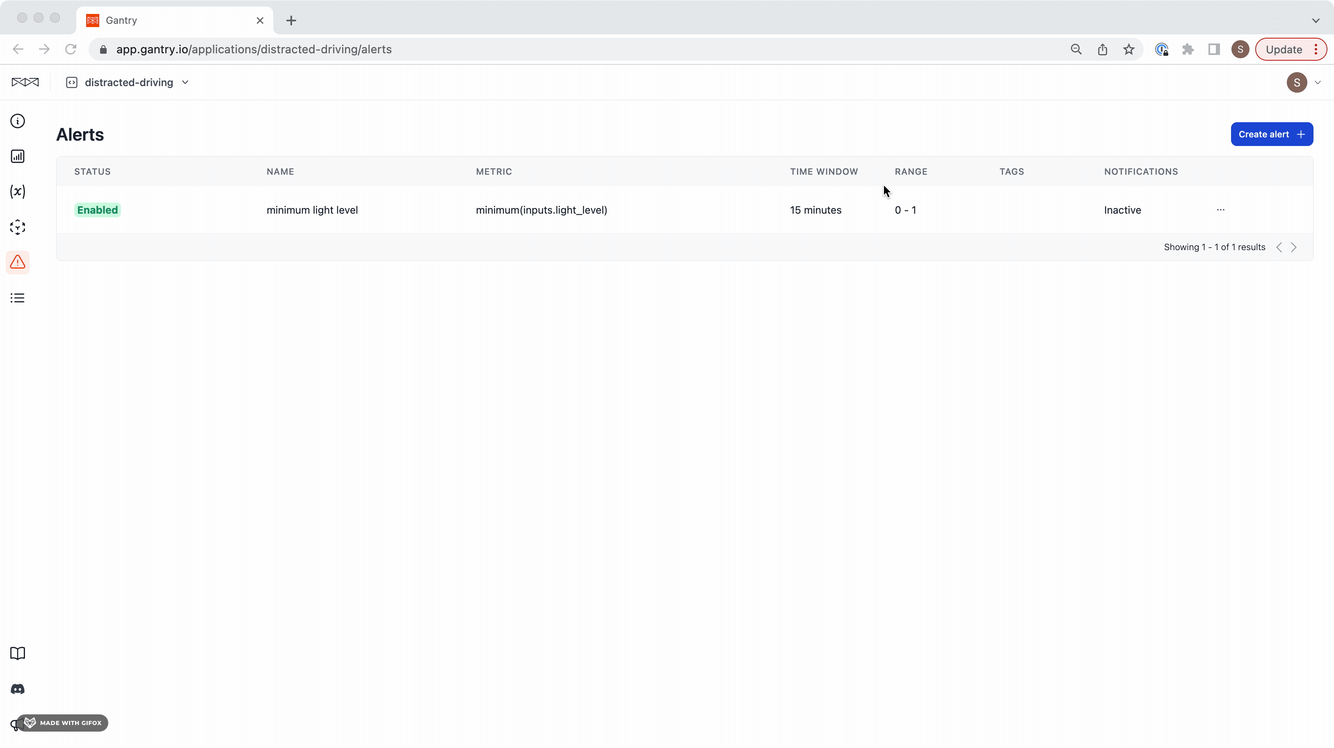
Task: Open the documentation book icon
Action: click(18, 653)
